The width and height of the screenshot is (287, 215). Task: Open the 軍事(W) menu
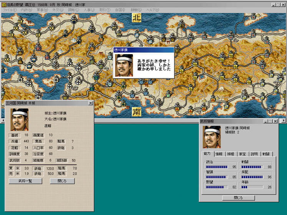[x=42, y=10]
